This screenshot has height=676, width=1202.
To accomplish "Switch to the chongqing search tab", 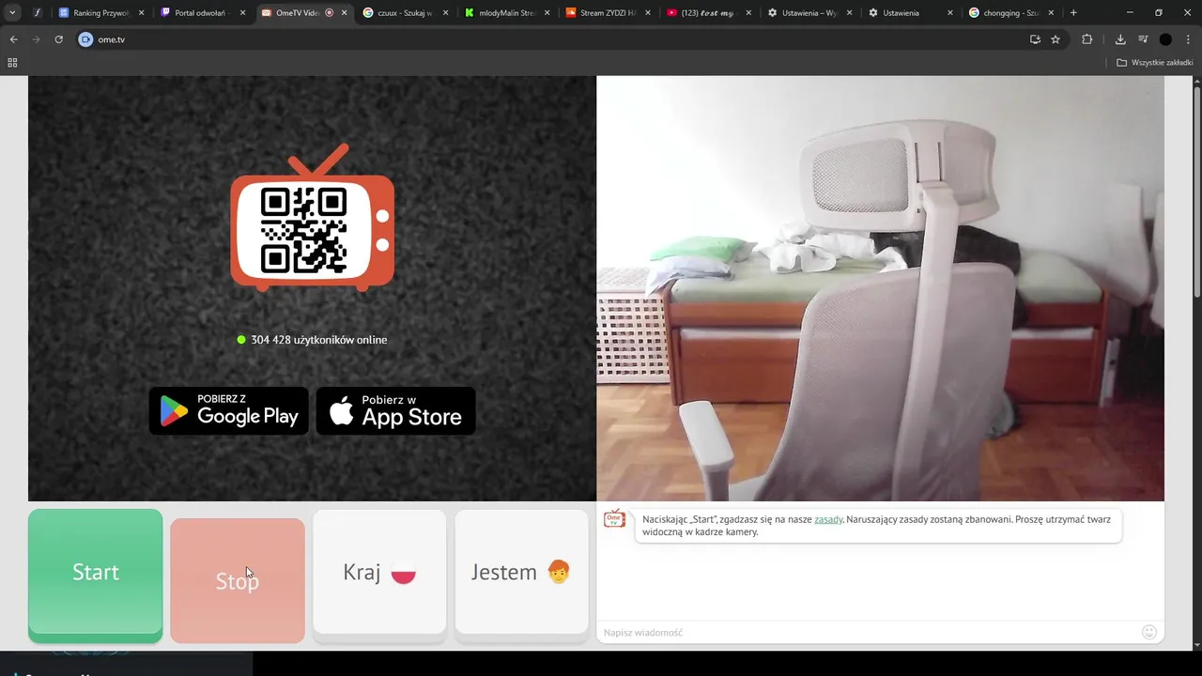I will tap(1012, 13).
